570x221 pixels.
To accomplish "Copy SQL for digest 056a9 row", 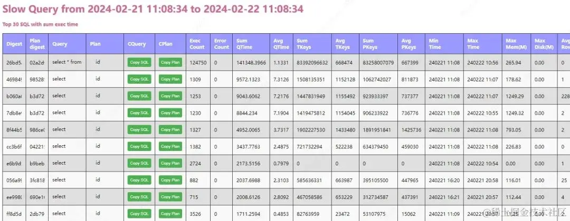I will pyautogui.click(x=139, y=180).
